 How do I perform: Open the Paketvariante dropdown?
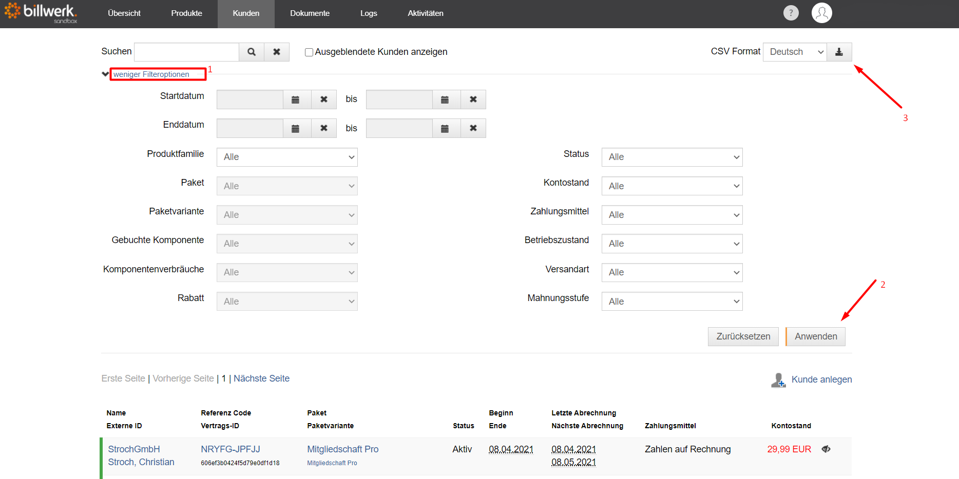coord(287,215)
